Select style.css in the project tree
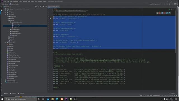Image resolution: width=179 pixels, height=101 pixels. (x=15, y=28)
